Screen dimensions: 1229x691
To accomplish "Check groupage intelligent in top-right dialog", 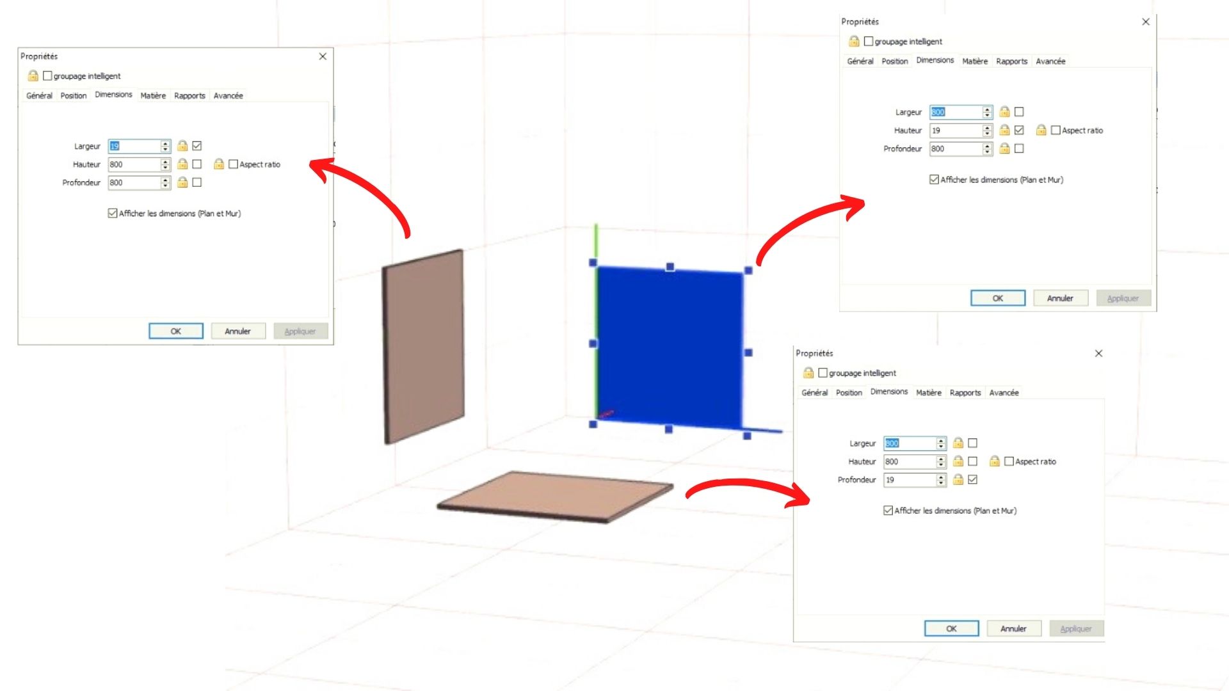I will (x=869, y=42).
